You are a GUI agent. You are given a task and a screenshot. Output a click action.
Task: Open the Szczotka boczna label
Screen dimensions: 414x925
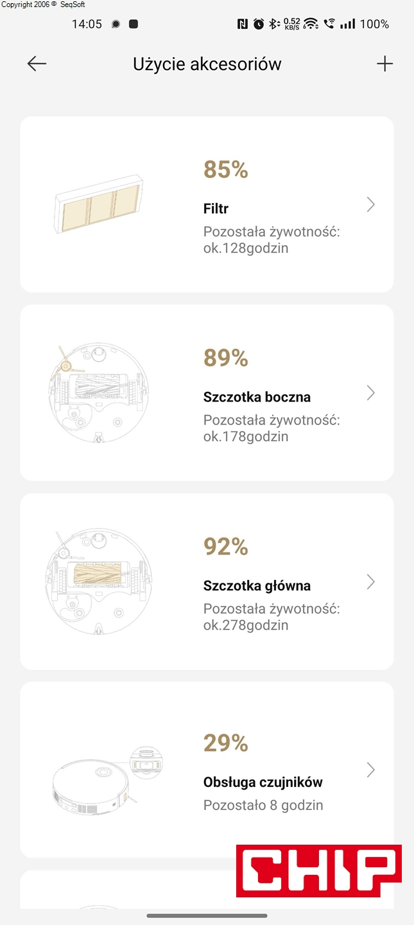(257, 397)
